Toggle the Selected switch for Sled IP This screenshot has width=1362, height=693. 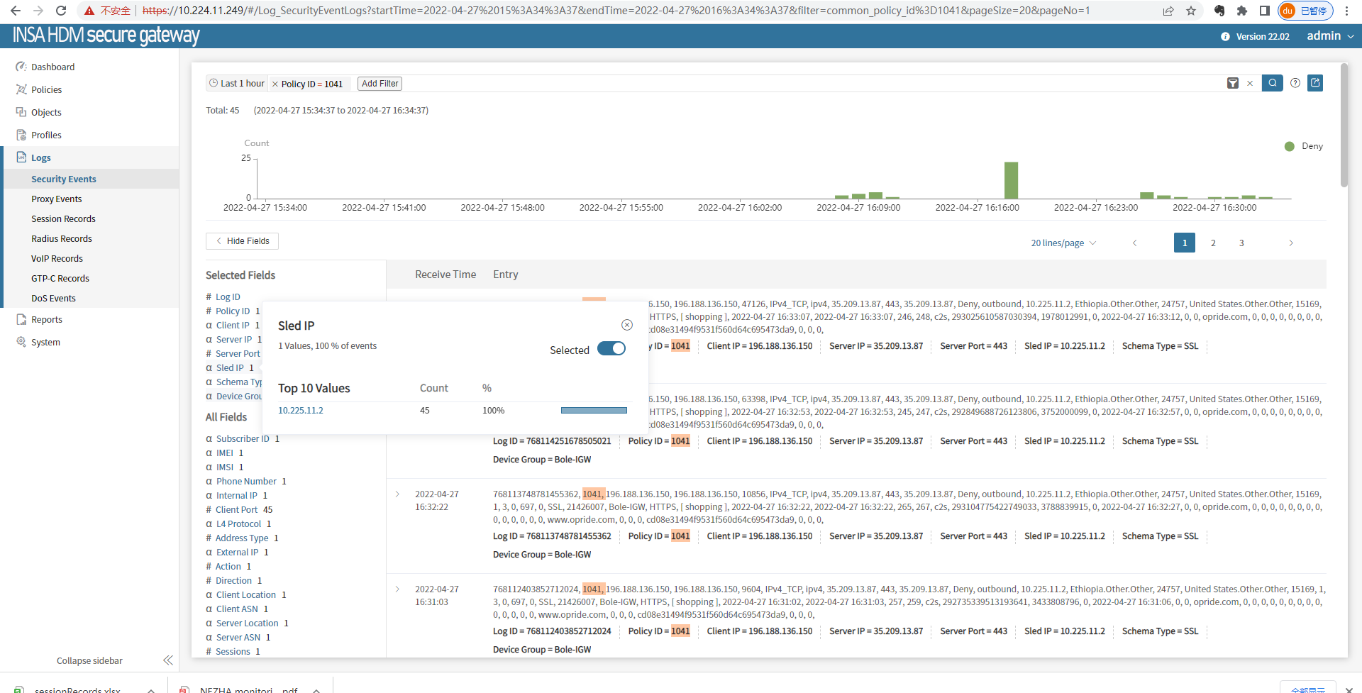pos(611,348)
